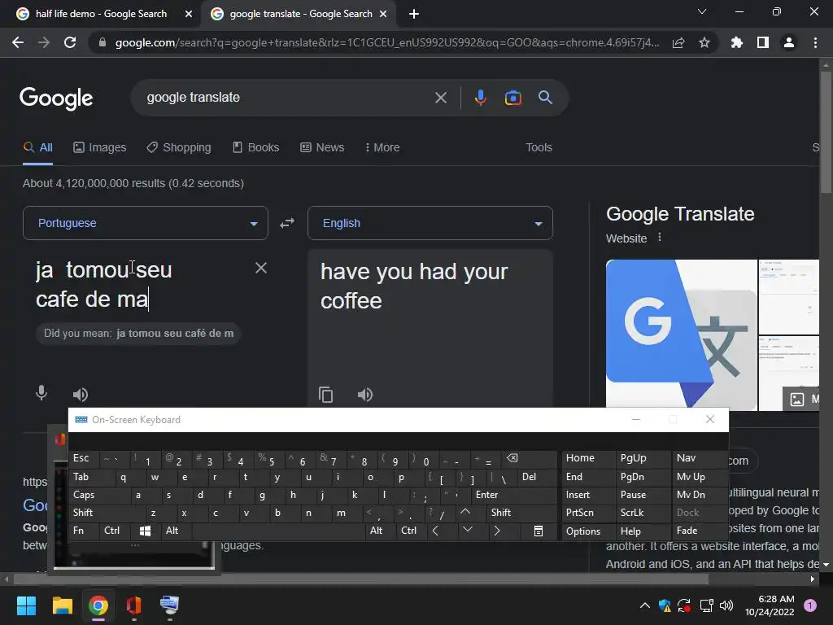
Task: Open the Chrome side panel
Action: pos(763,42)
